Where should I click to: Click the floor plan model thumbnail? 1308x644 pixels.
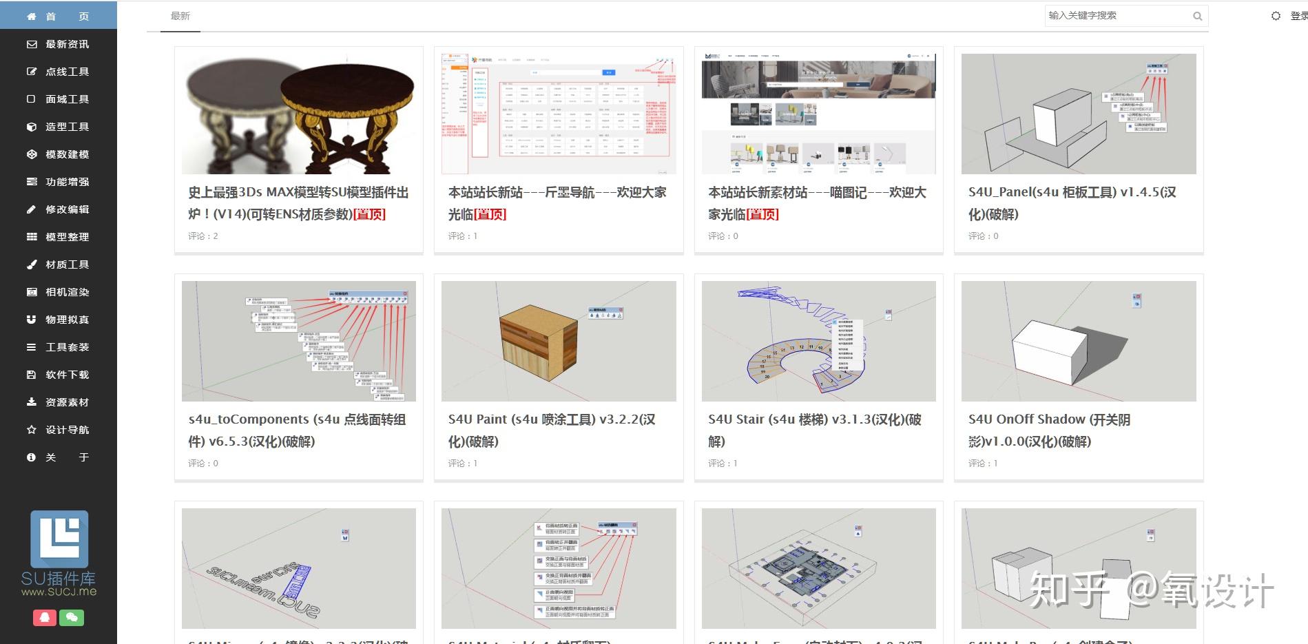tap(819, 568)
